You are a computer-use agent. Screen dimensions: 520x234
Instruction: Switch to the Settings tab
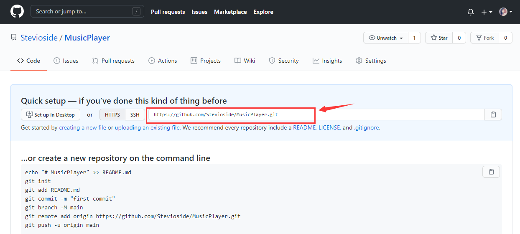pyautogui.click(x=371, y=61)
